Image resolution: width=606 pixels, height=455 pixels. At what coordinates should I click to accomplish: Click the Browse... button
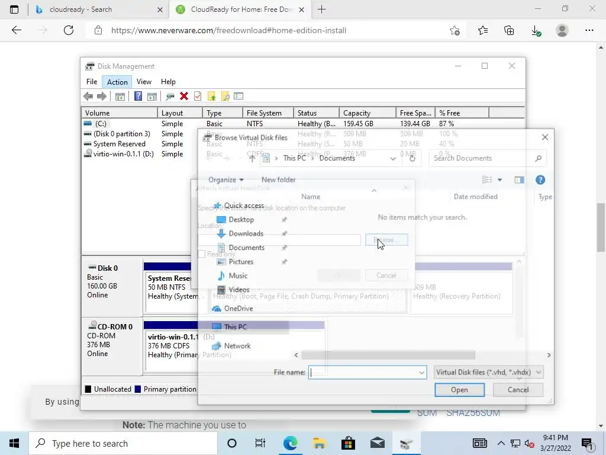(x=386, y=241)
